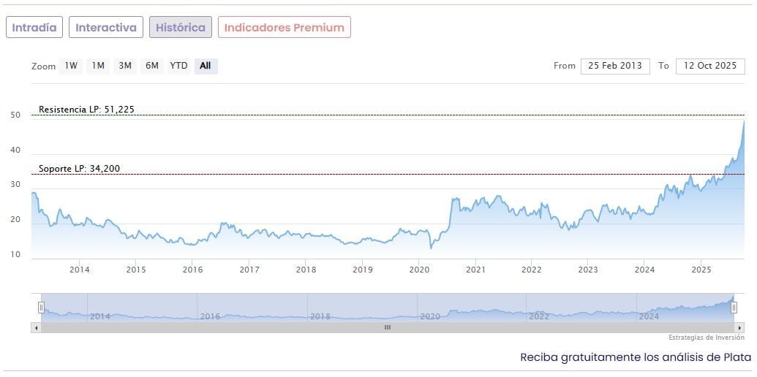Click the navigator's right range handle
The height and width of the screenshot is (377, 757).
tap(734, 308)
